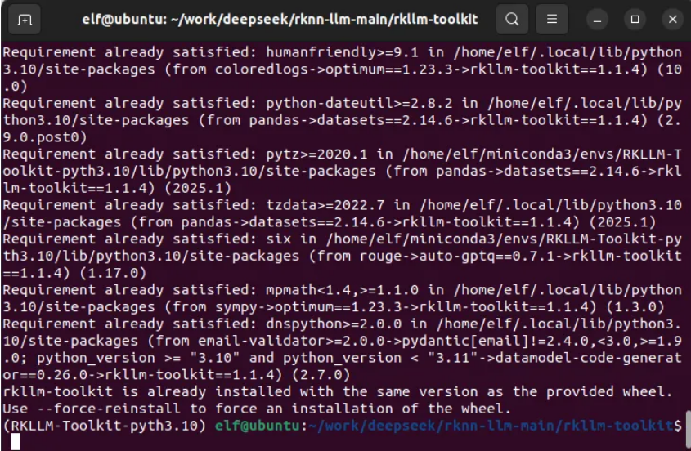Click the search magnifier icon
The height and width of the screenshot is (451, 691).
(512, 19)
